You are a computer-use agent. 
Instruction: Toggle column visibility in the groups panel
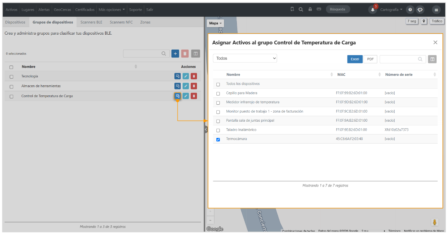(x=196, y=54)
